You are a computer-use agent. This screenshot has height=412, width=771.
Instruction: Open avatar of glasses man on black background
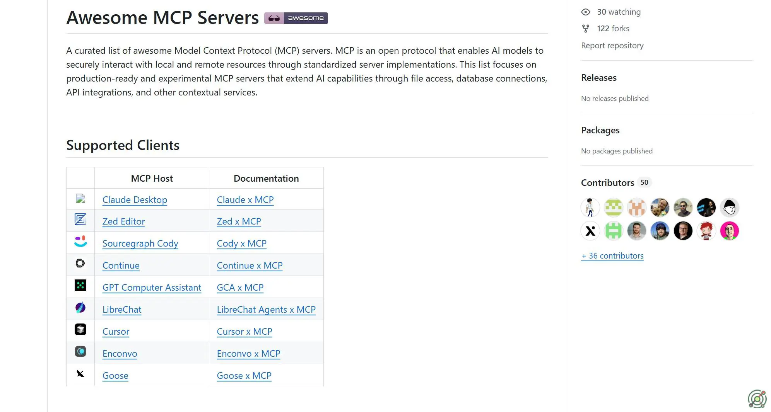683,231
